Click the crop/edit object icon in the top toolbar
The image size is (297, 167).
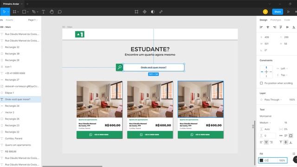(136, 12)
